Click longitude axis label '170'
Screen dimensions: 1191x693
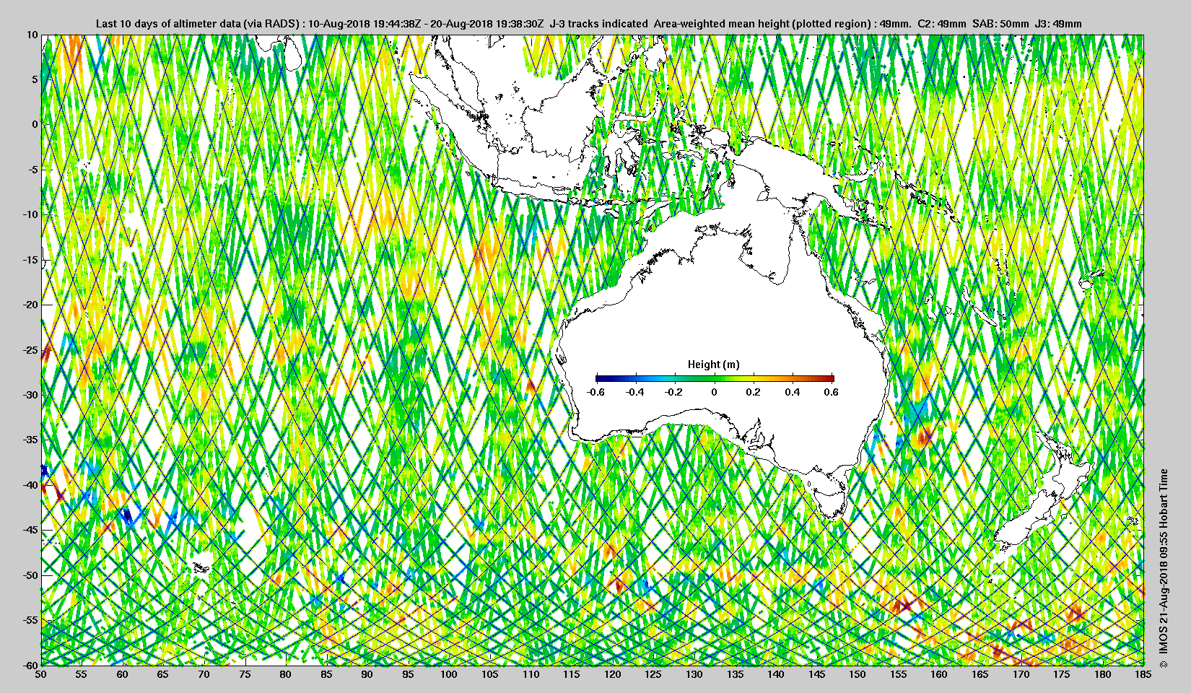pyautogui.click(x=1021, y=674)
